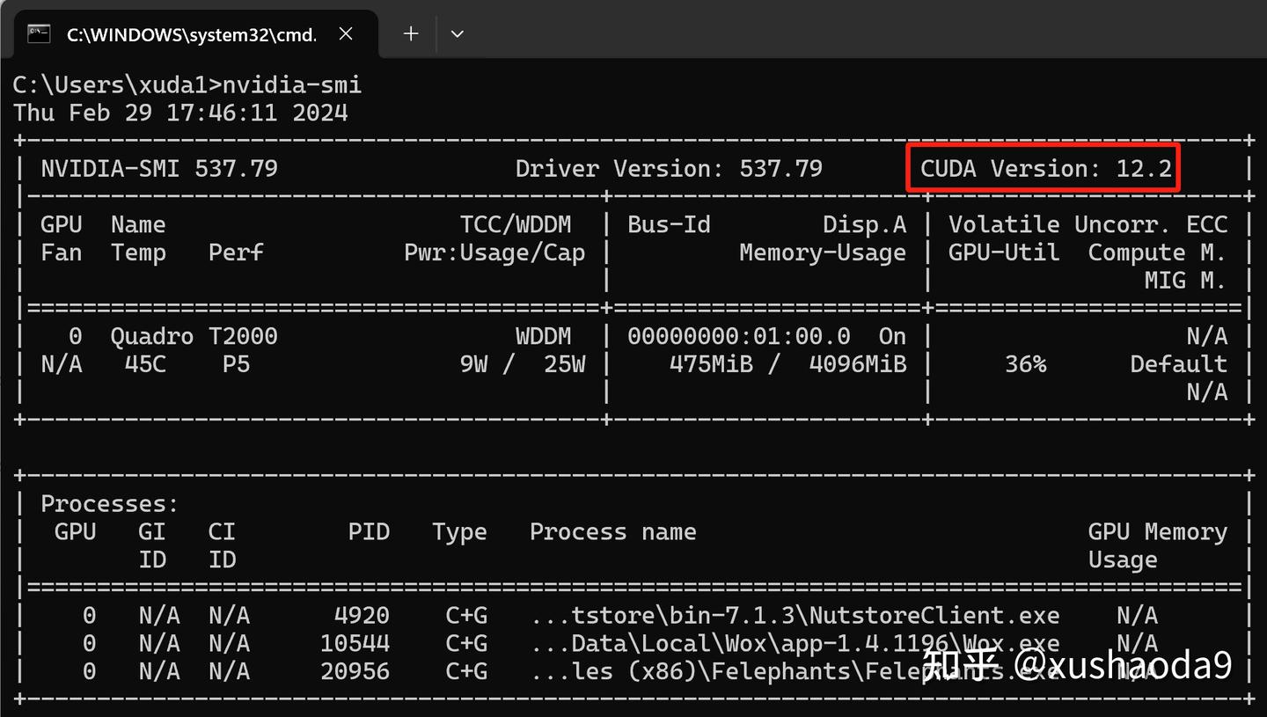Click the cmd icon in tab
The image size is (1267, 717).
[x=39, y=34]
